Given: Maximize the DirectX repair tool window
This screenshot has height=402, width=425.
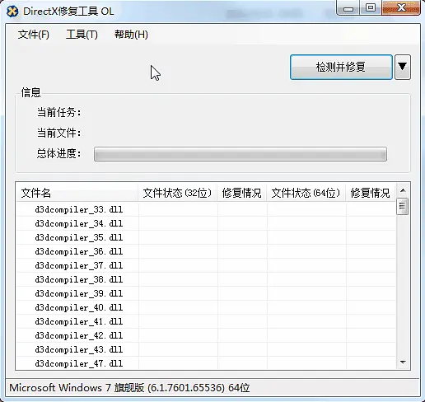Looking at the screenshot, I should pyautogui.click(x=371, y=7).
